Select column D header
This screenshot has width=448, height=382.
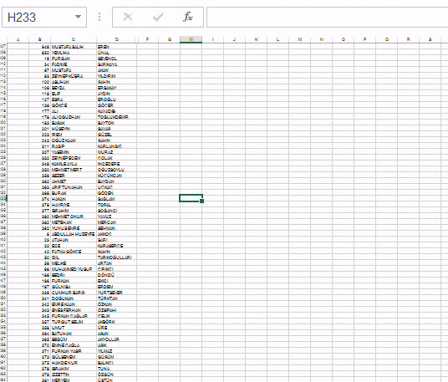[116, 39]
